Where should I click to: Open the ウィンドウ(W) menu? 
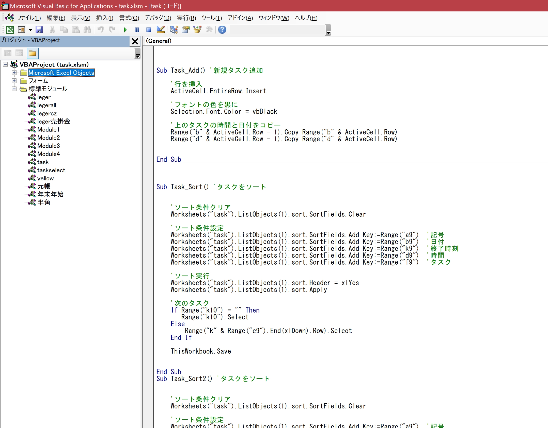click(274, 18)
